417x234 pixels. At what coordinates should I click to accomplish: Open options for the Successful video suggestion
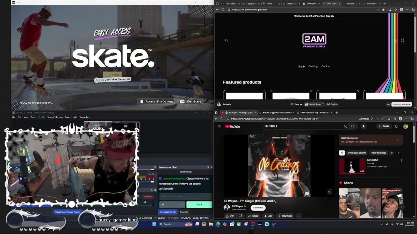[401, 161]
